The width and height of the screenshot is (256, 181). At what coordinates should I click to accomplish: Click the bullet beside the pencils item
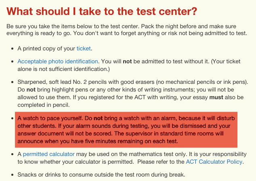click(10, 82)
